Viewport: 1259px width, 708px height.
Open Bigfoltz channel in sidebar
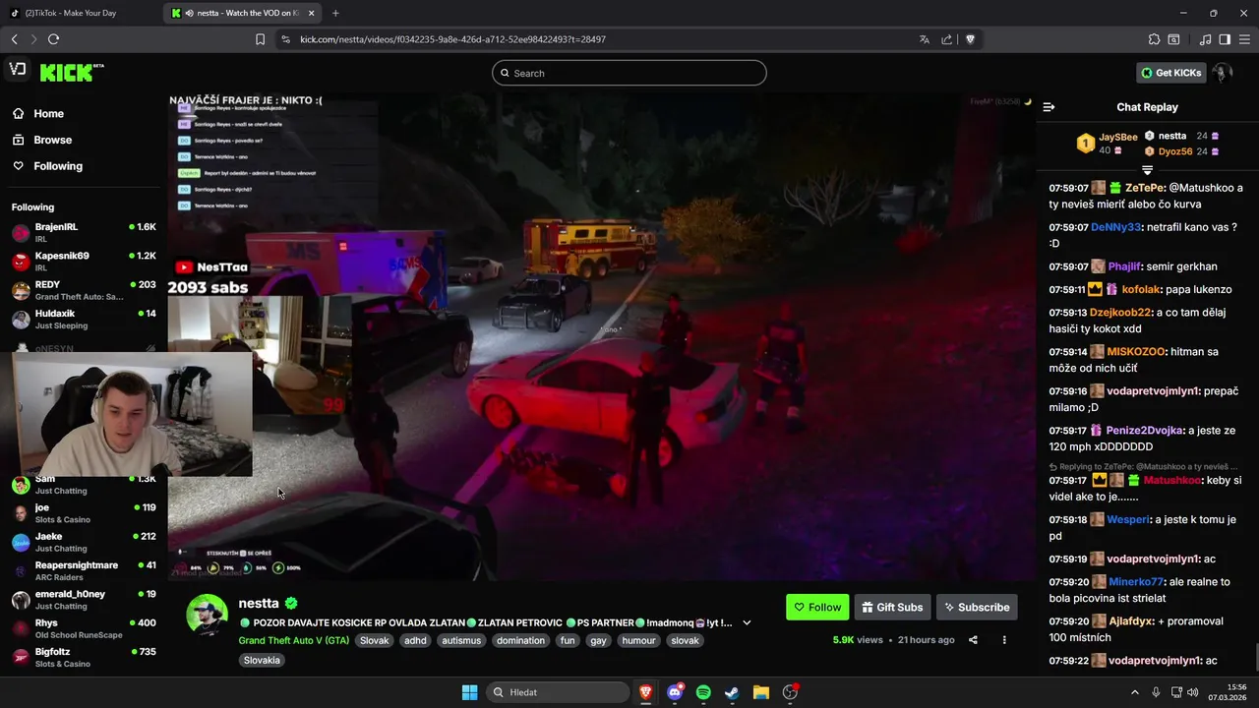coord(84,657)
